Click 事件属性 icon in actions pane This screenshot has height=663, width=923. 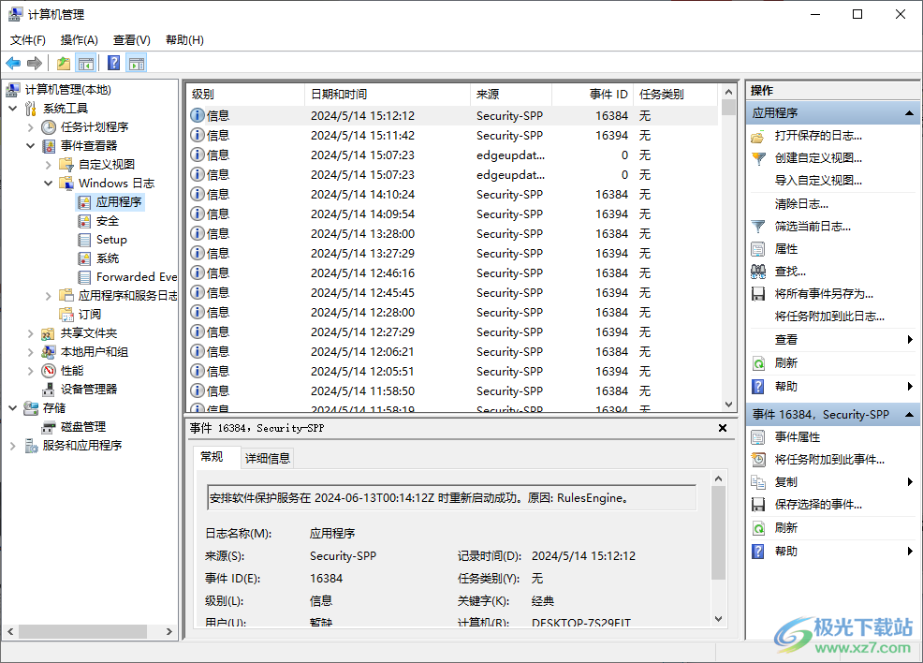[x=758, y=437]
